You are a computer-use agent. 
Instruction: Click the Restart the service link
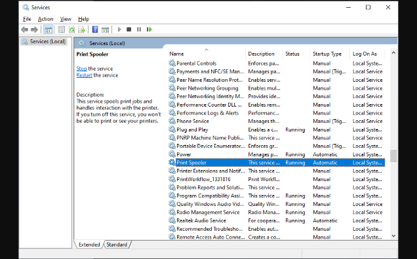[x=85, y=75]
